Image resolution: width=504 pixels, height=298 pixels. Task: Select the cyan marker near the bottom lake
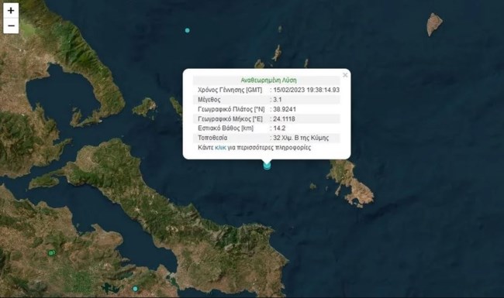(x=136, y=289)
